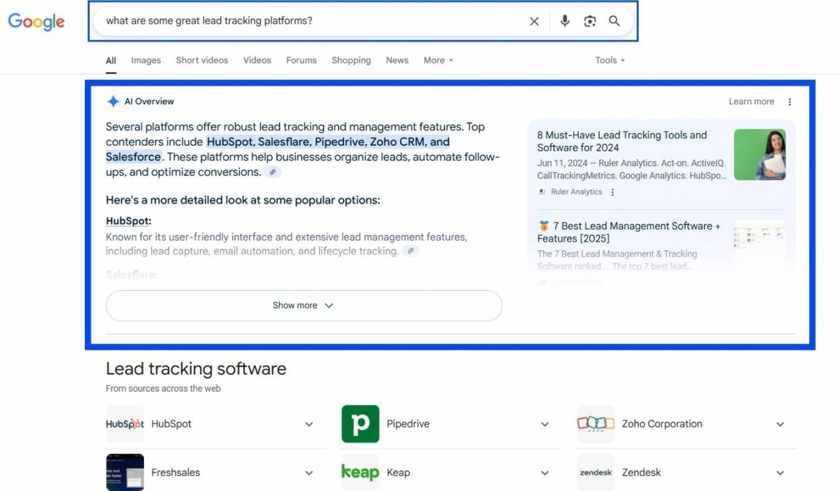
Task: Click the Zoho Corporation name text
Action: pyautogui.click(x=662, y=424)
